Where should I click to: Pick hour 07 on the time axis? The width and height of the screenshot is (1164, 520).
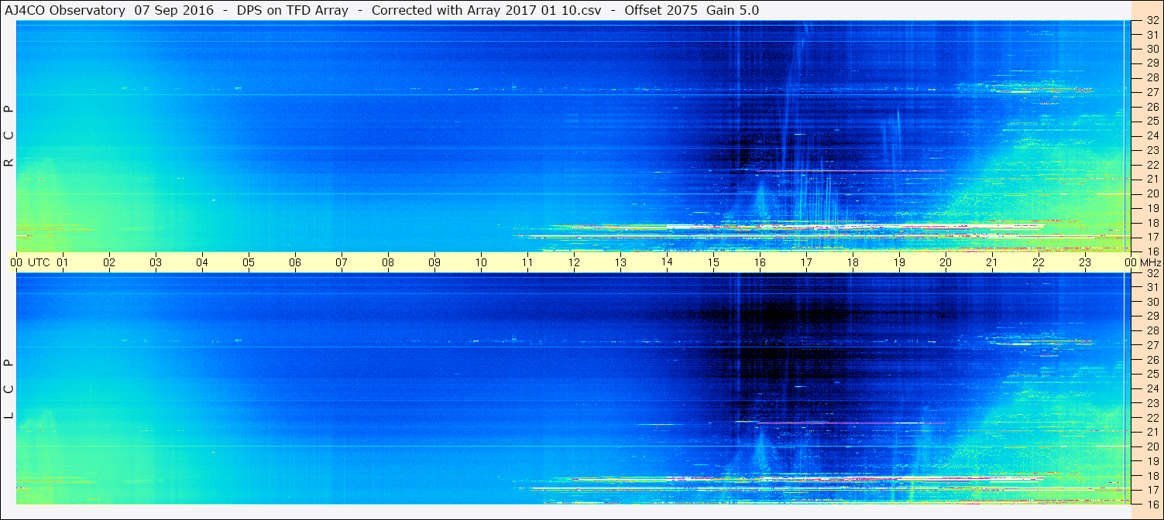(x=342, y=262)
